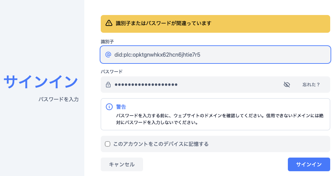Image resolution: width=336 pixels, height=176 pixels.
Task: Click the remember-this-device label text
Action: click(161, 144)
